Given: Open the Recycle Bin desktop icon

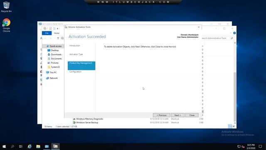Looking at the screenshot, I should click(x=6, y=7).
